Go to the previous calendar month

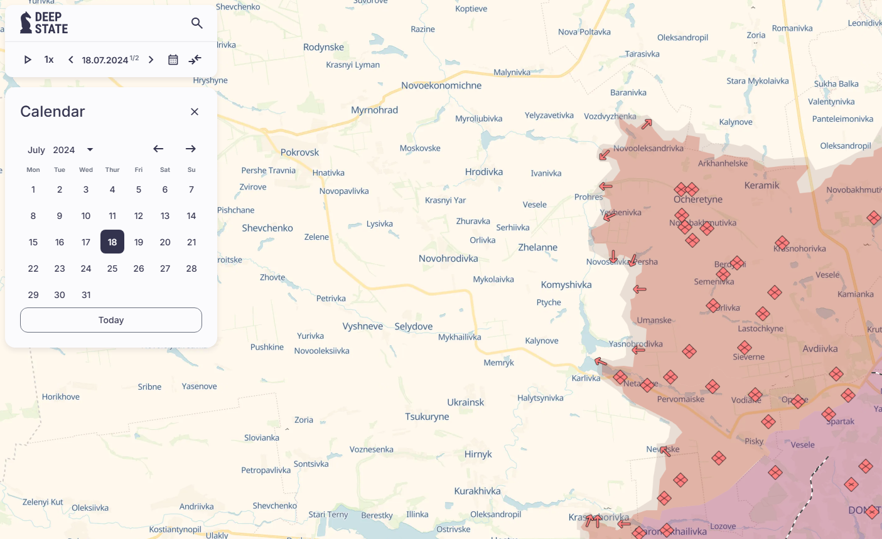[x=158, y=149]
